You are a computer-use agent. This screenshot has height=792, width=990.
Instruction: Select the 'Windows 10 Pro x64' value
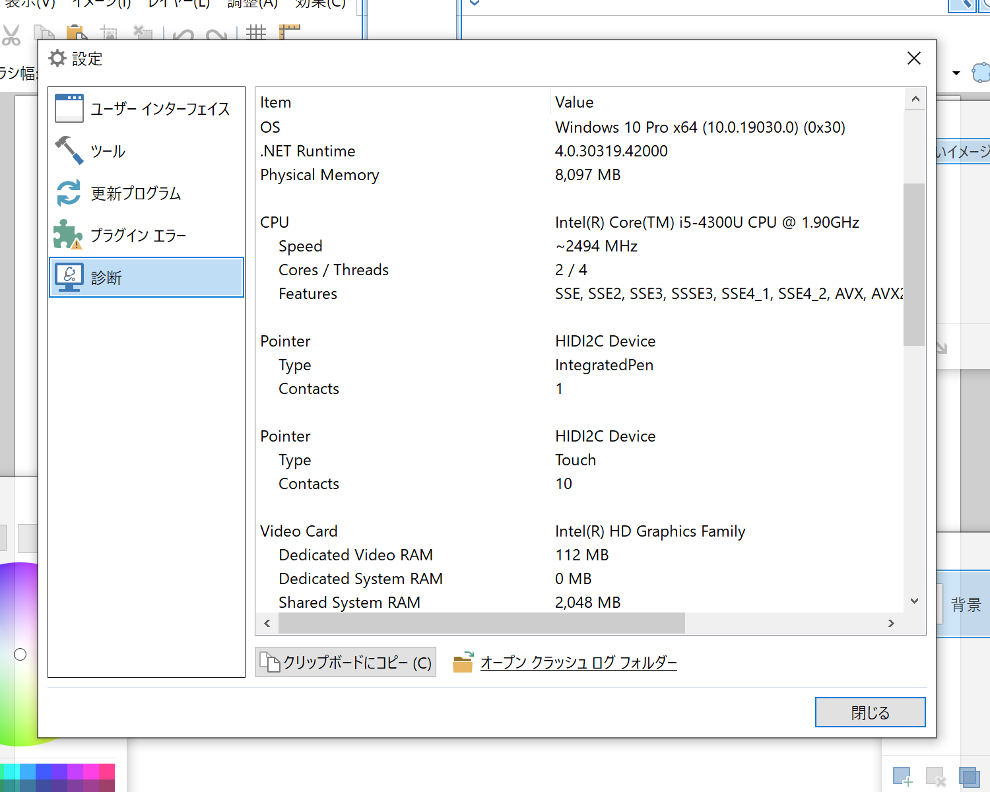[x=700, y=127]
